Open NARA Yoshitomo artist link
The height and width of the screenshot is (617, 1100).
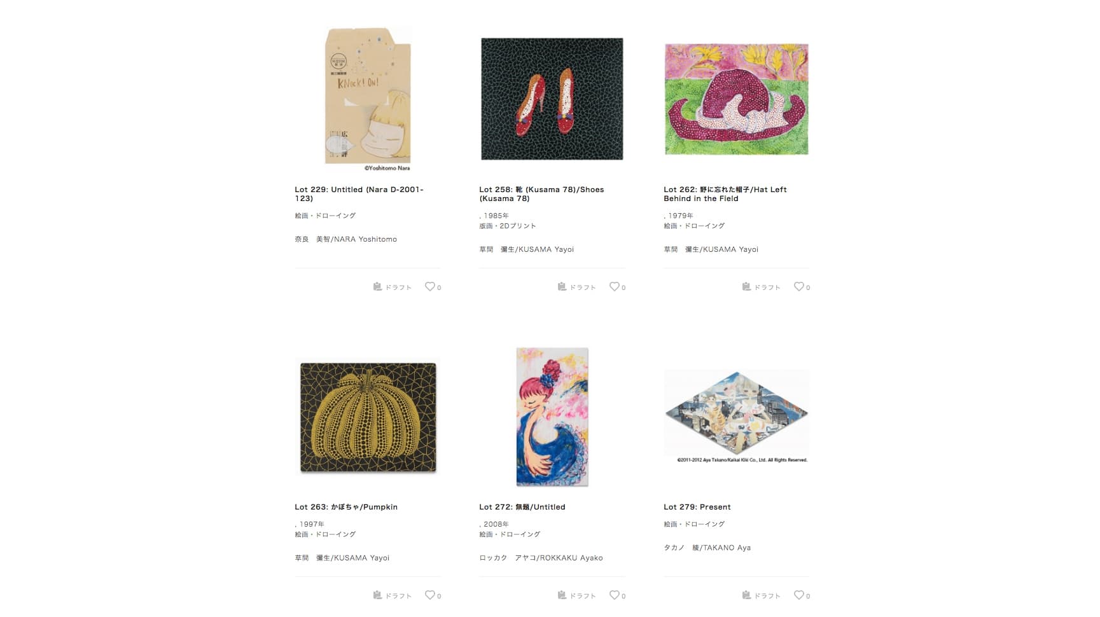pos(345,239)
